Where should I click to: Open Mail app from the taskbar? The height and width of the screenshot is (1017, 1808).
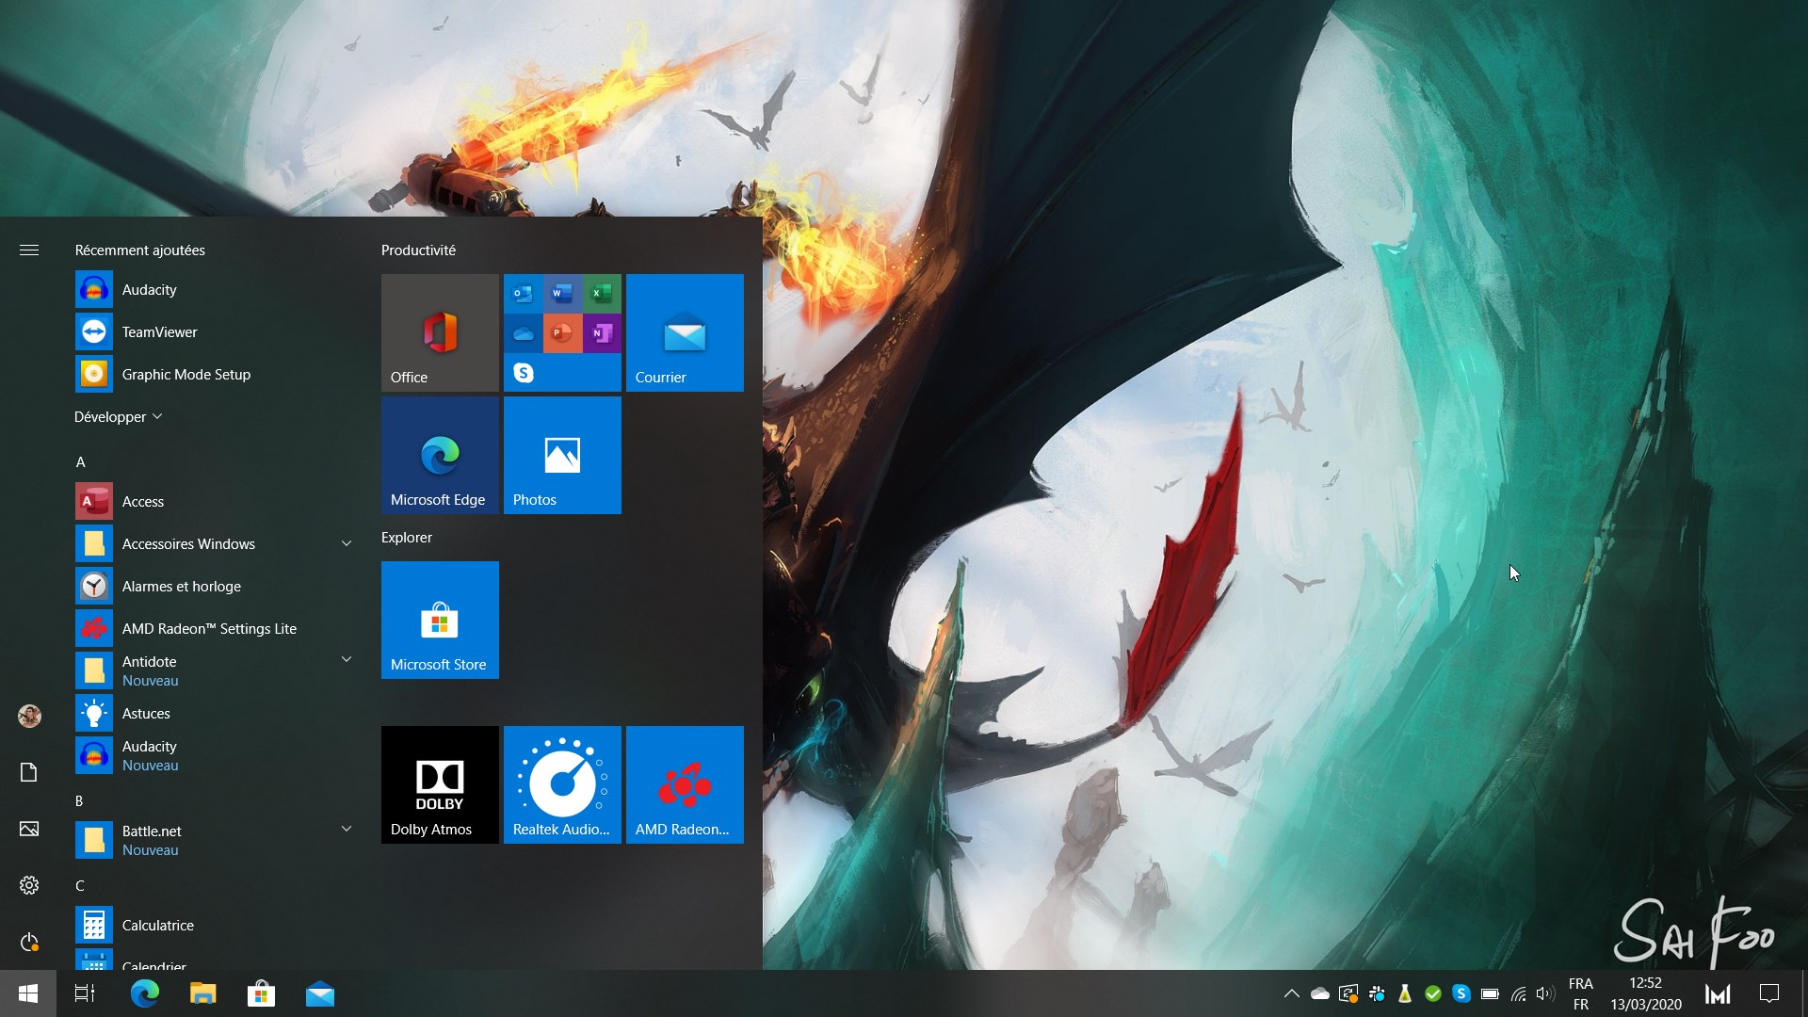tap(320, 993)
